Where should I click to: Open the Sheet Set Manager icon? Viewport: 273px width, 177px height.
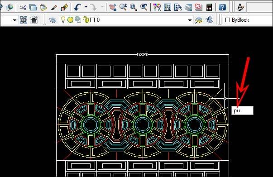pos(188,7)
